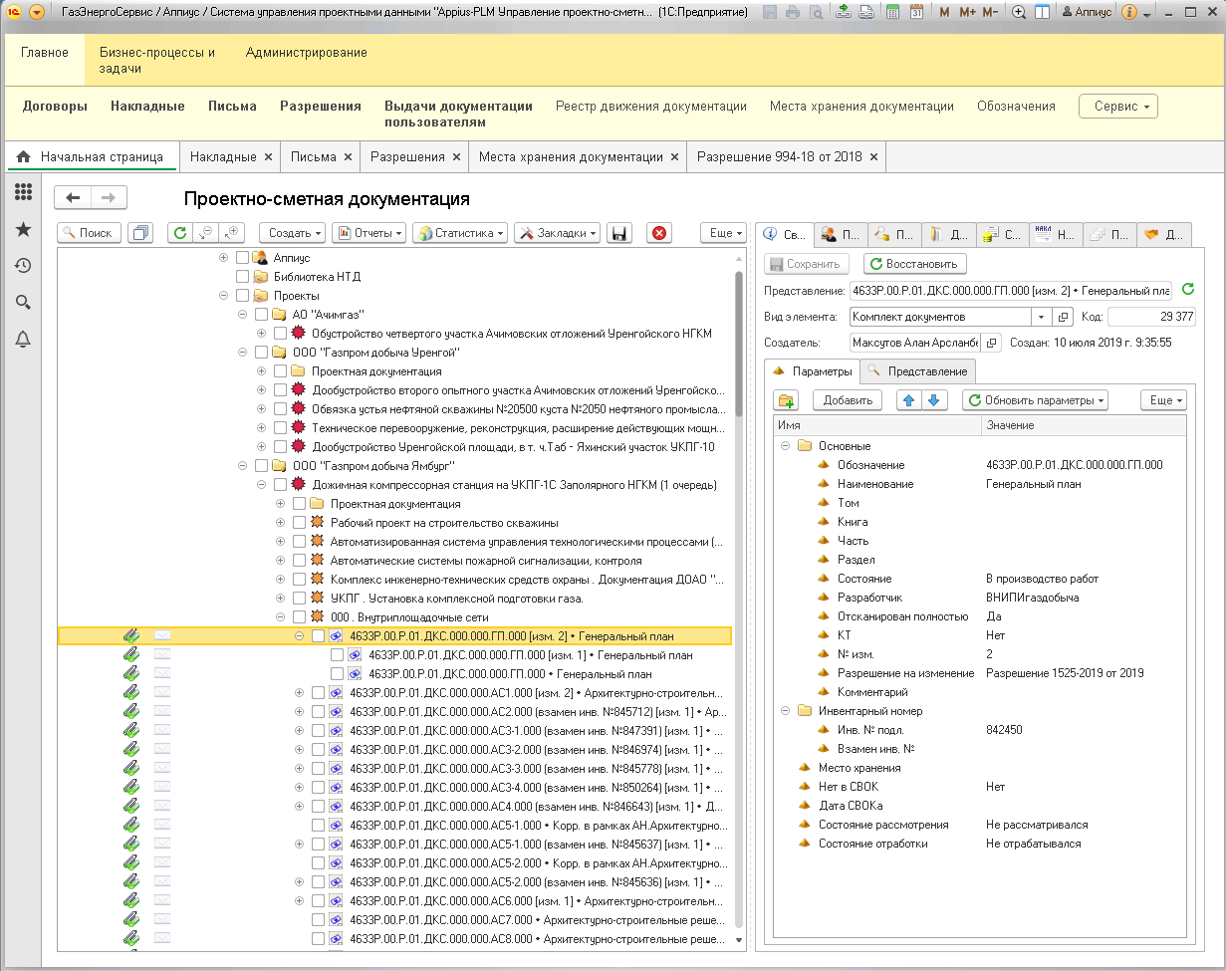The height and width of the screenshot is (971, 1226).
Task: Open the Создать dropdown
Action: 293,233
